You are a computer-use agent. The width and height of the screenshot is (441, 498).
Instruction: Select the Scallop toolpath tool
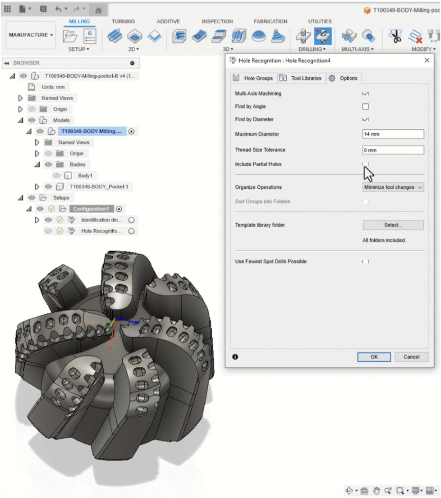point(258,36)
